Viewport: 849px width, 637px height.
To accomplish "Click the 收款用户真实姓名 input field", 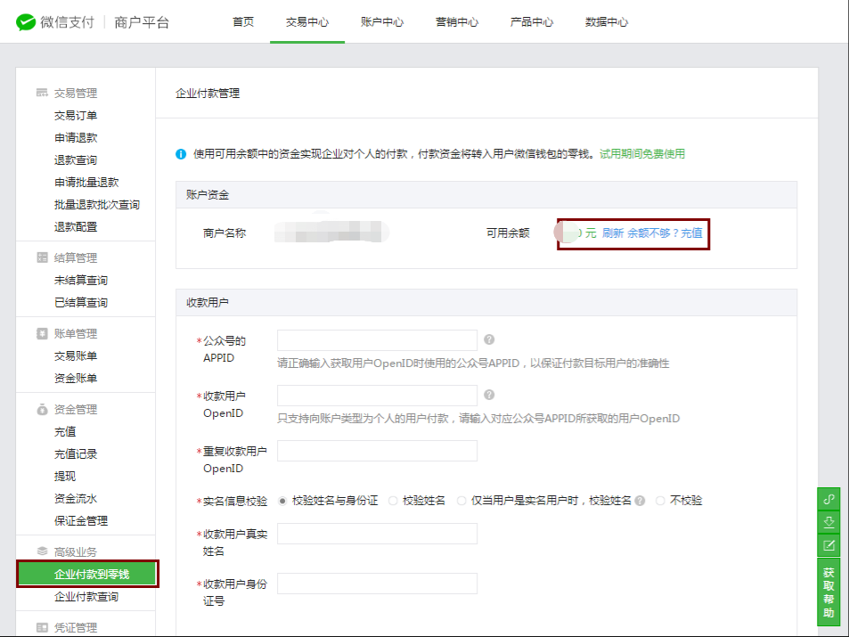I will [x=377, y=534].
